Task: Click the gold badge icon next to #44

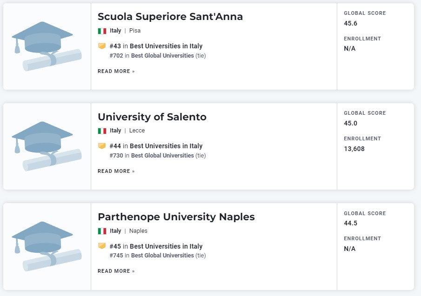Action: (102, 146)
